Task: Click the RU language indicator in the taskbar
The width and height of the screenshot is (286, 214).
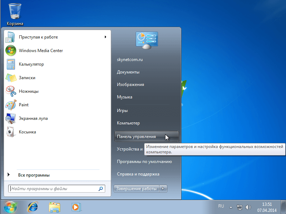Action: pos(221,206)
